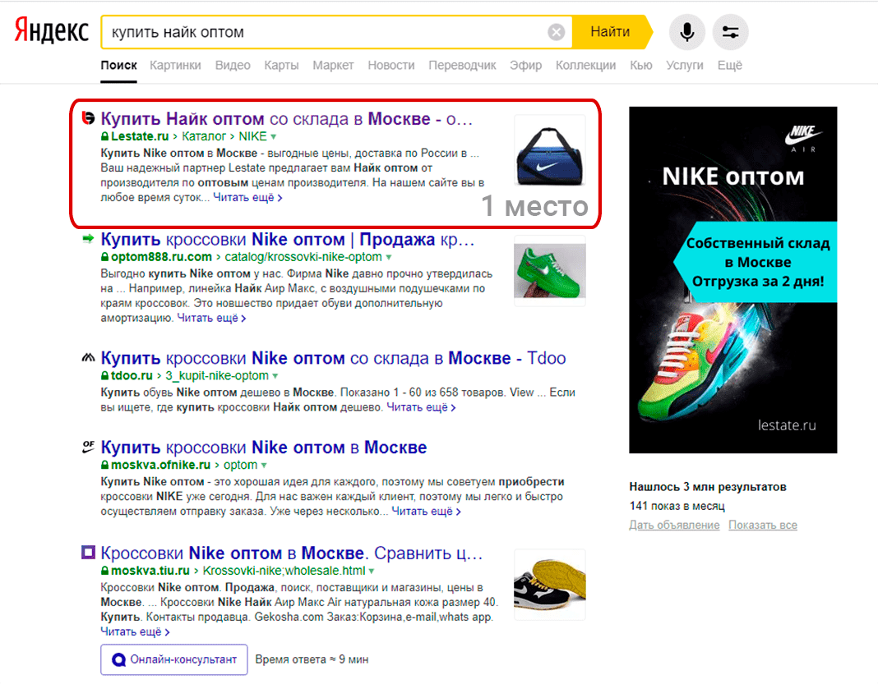Image resolution: width=878 pixels, height=684 pixels.
Task: Open search settings sliders icon
Action: (x=730, y=32)
